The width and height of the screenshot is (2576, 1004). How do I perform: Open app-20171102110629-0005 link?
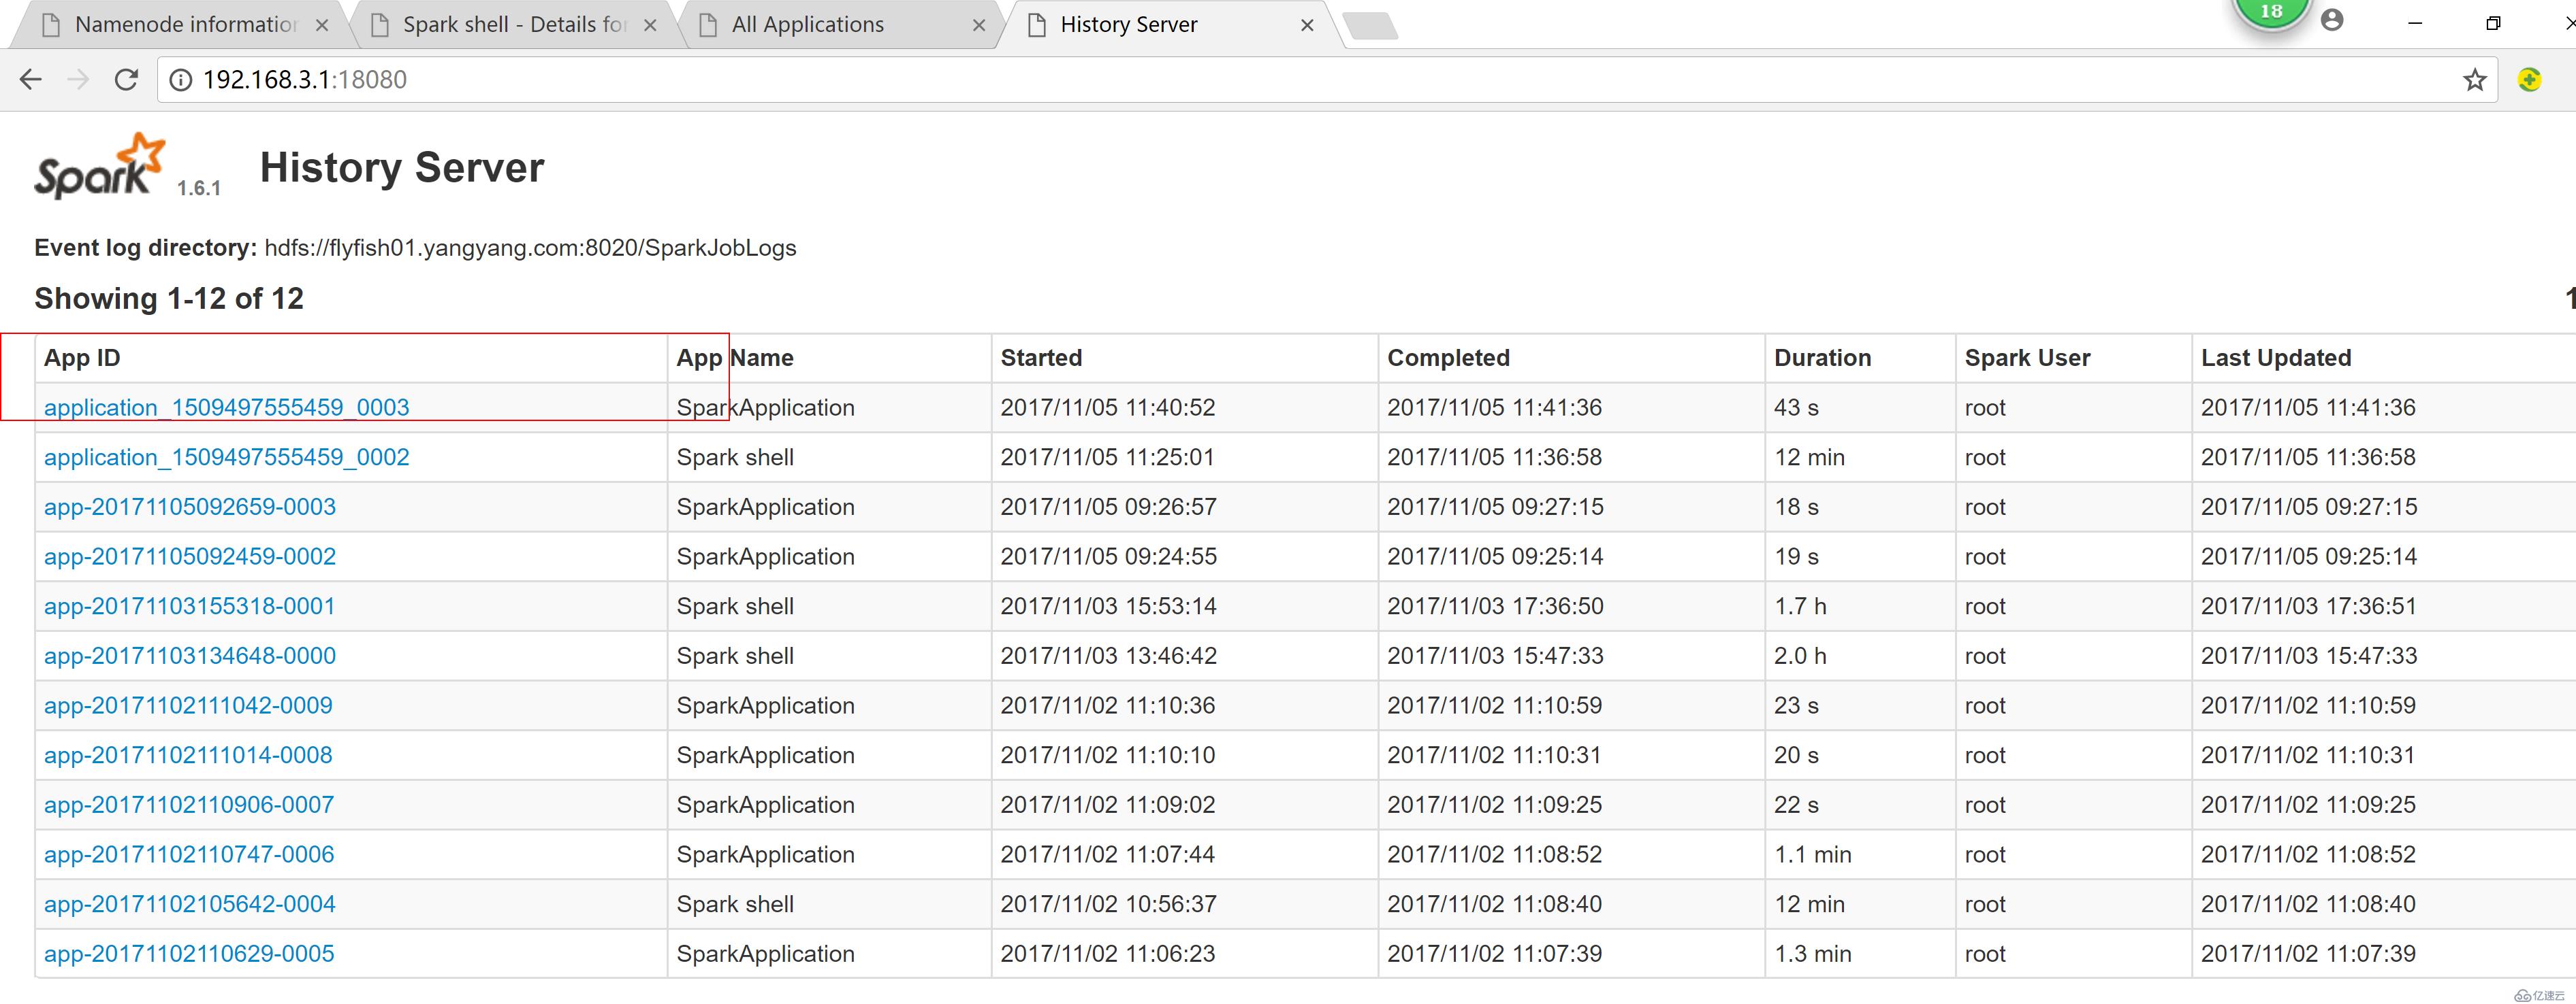pos(189,954)
